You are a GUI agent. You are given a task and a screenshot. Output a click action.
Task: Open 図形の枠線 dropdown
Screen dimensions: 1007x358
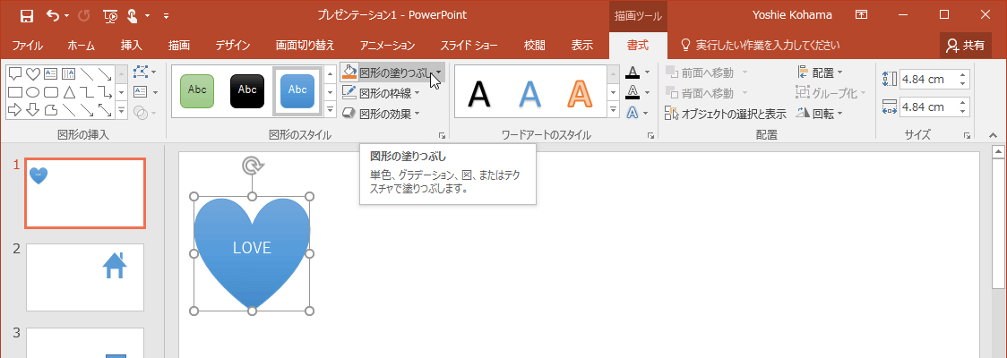417,94
